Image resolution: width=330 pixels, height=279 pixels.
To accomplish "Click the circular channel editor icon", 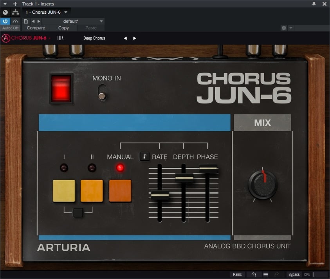I will 5,12.
